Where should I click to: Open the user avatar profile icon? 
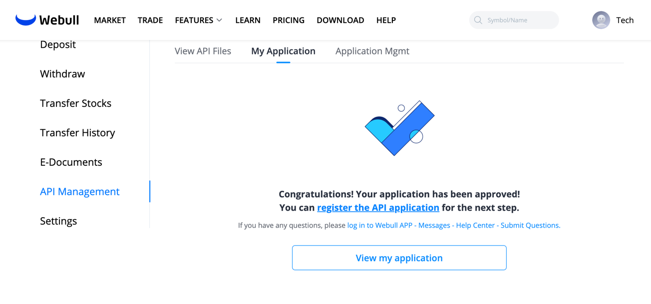click(x=601, y=20)
